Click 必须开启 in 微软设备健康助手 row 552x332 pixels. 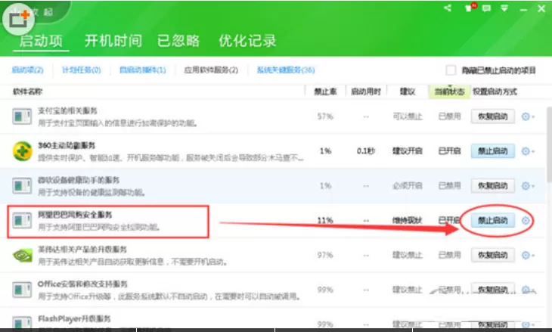coord(408,185)
